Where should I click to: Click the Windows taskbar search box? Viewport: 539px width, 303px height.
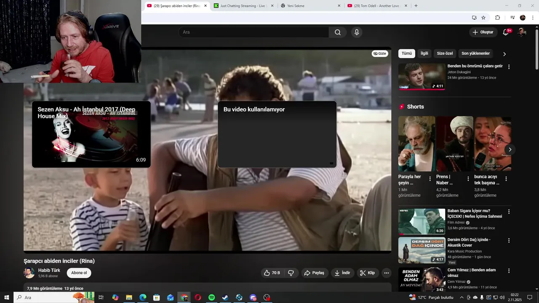[x=54, y=298]
